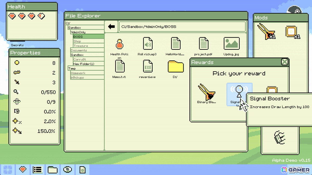312x175 pixels.
Task: Pick the Signal Booster reward
Action: pyautogui.click(x=239, y=94)
